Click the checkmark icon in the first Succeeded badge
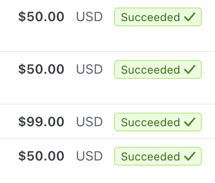The width and height of the screenshot is (215, 183). 190,17
